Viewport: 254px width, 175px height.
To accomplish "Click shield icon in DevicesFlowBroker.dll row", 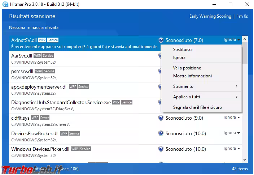I will coord(161,133).
